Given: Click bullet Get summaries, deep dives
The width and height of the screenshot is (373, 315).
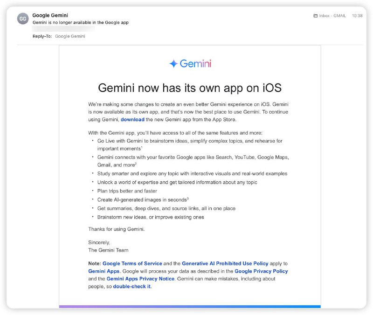Looking at the screenshot, I should pyautogui.click(x=166, y=208).
